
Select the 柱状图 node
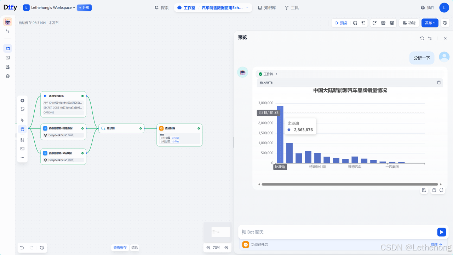point(121,128)
